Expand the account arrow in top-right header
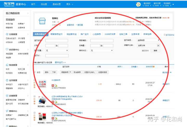The height and width of the screenshot is (127, 187). click(173, 4)
